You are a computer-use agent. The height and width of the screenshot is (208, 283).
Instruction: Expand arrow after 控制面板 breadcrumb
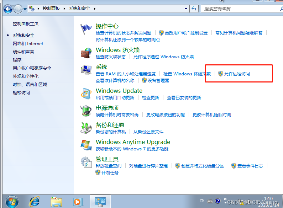tap(64, 9)
